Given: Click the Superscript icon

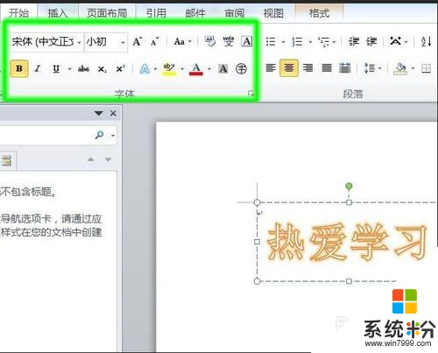Looking at the screenshot, I should click(x=120, y=69).
